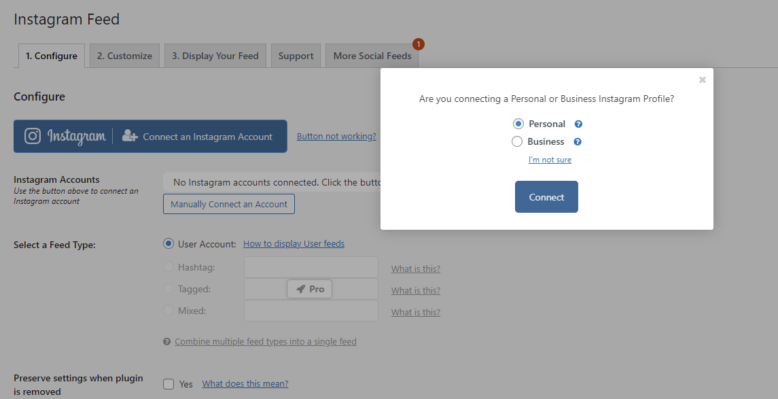The height and width of the screenshot is (399, 778).
Task: Select the User Account feed type
Action: (x=169, y=243)
